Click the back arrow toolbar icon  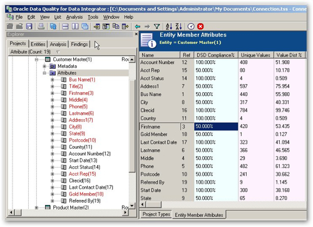(138, 26)
